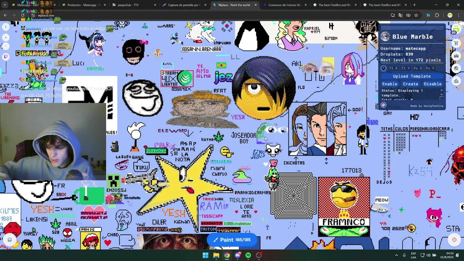Open the map search explore icon
The height and width of the screenshot is (261, 464).
pos(456,69)
